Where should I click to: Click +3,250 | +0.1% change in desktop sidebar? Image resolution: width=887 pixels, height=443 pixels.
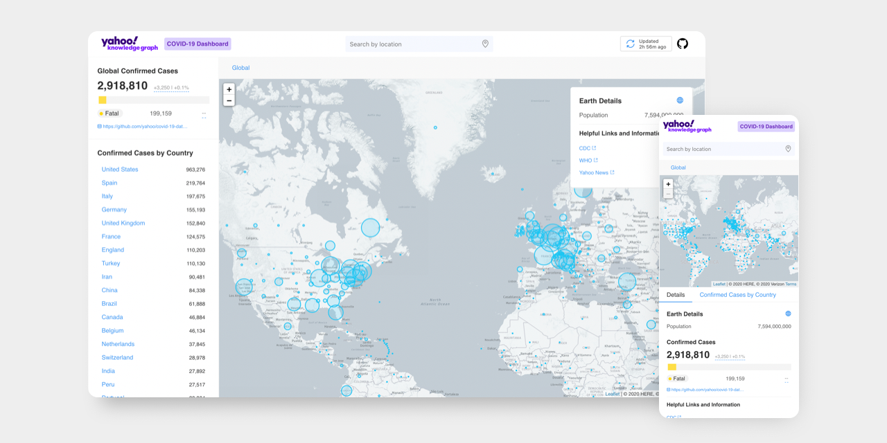point(171,88)
